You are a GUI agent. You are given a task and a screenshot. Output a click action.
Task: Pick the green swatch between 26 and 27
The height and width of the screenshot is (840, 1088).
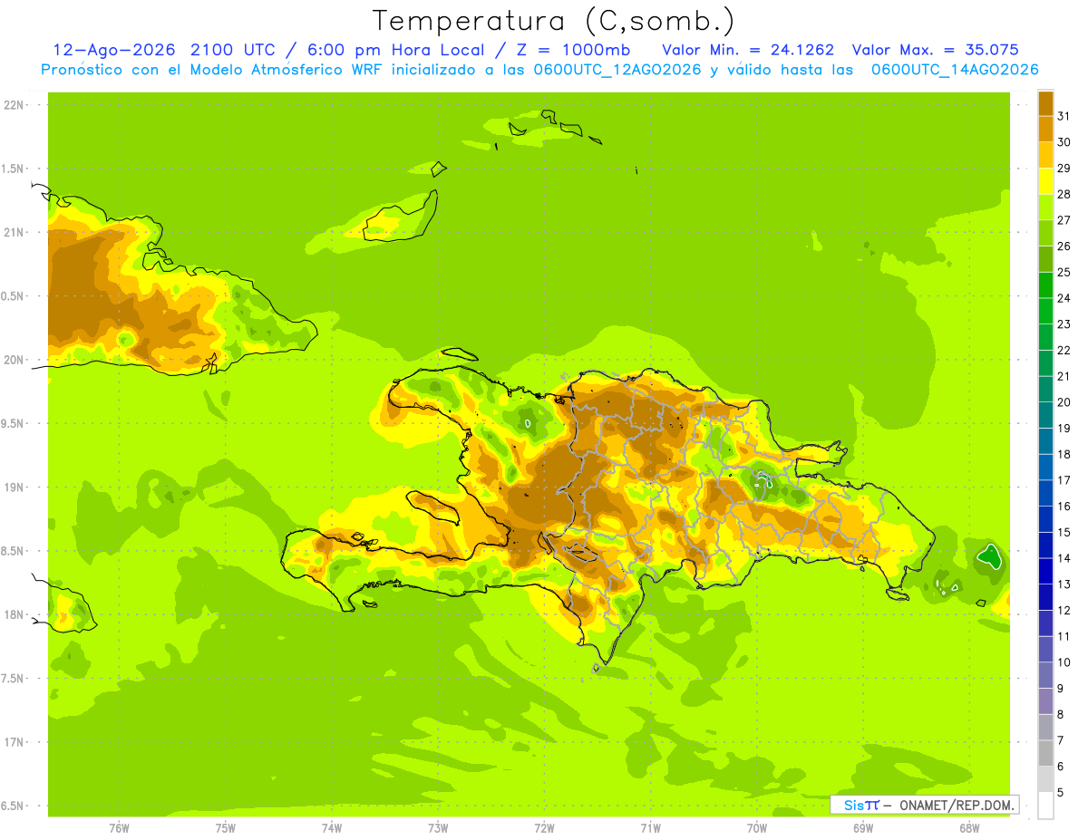pyautogui.click(x=1045, y=232)
